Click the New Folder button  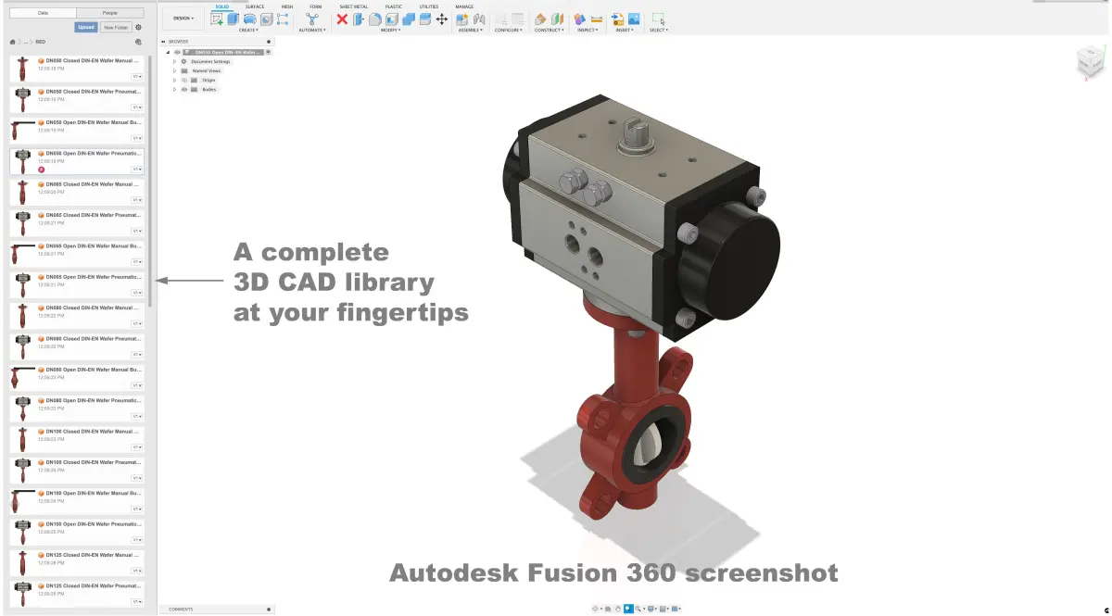pyautogui.click(x=116, y=27)
